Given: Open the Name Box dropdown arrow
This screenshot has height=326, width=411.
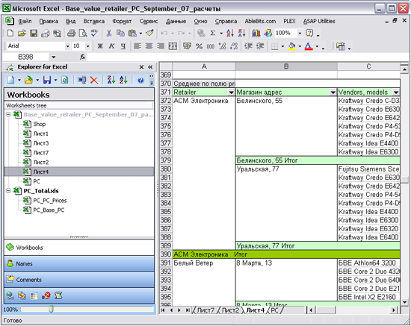Looking at the screenshot, I should 54,57.
